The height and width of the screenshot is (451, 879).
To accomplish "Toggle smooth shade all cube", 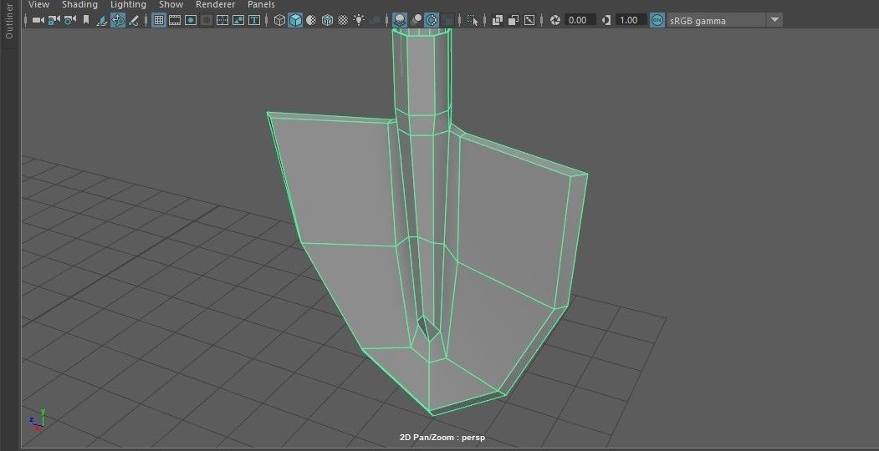I will point(295,20).
